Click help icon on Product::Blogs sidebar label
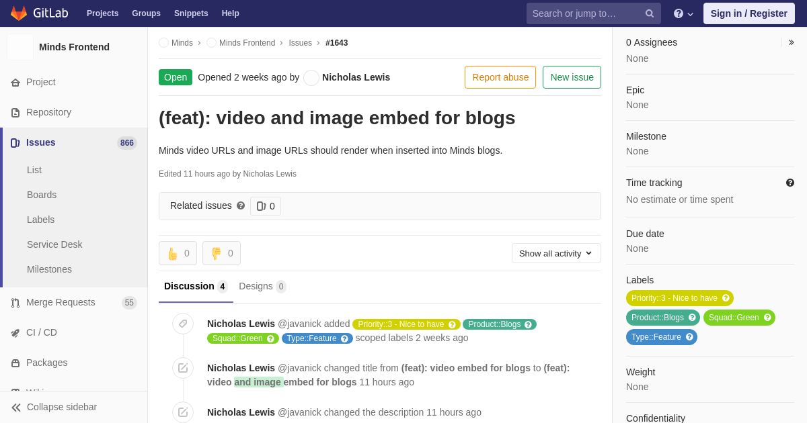 coord(692,318)
